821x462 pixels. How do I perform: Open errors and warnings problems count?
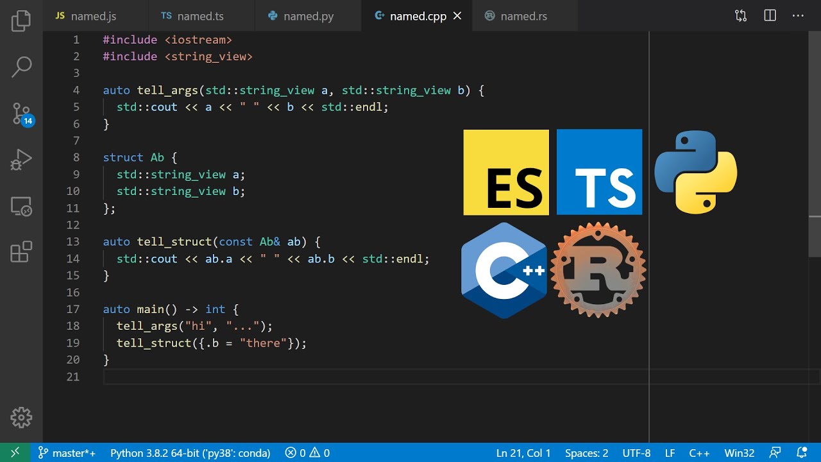click(x=307, y=452)
